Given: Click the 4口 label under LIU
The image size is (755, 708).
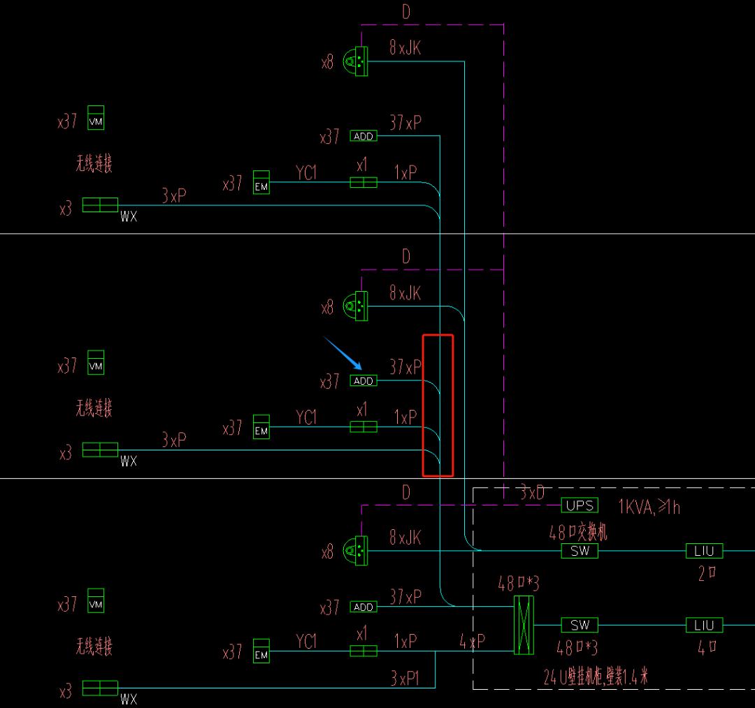Looking at the screenshot, I should click(x=707, y=647).
